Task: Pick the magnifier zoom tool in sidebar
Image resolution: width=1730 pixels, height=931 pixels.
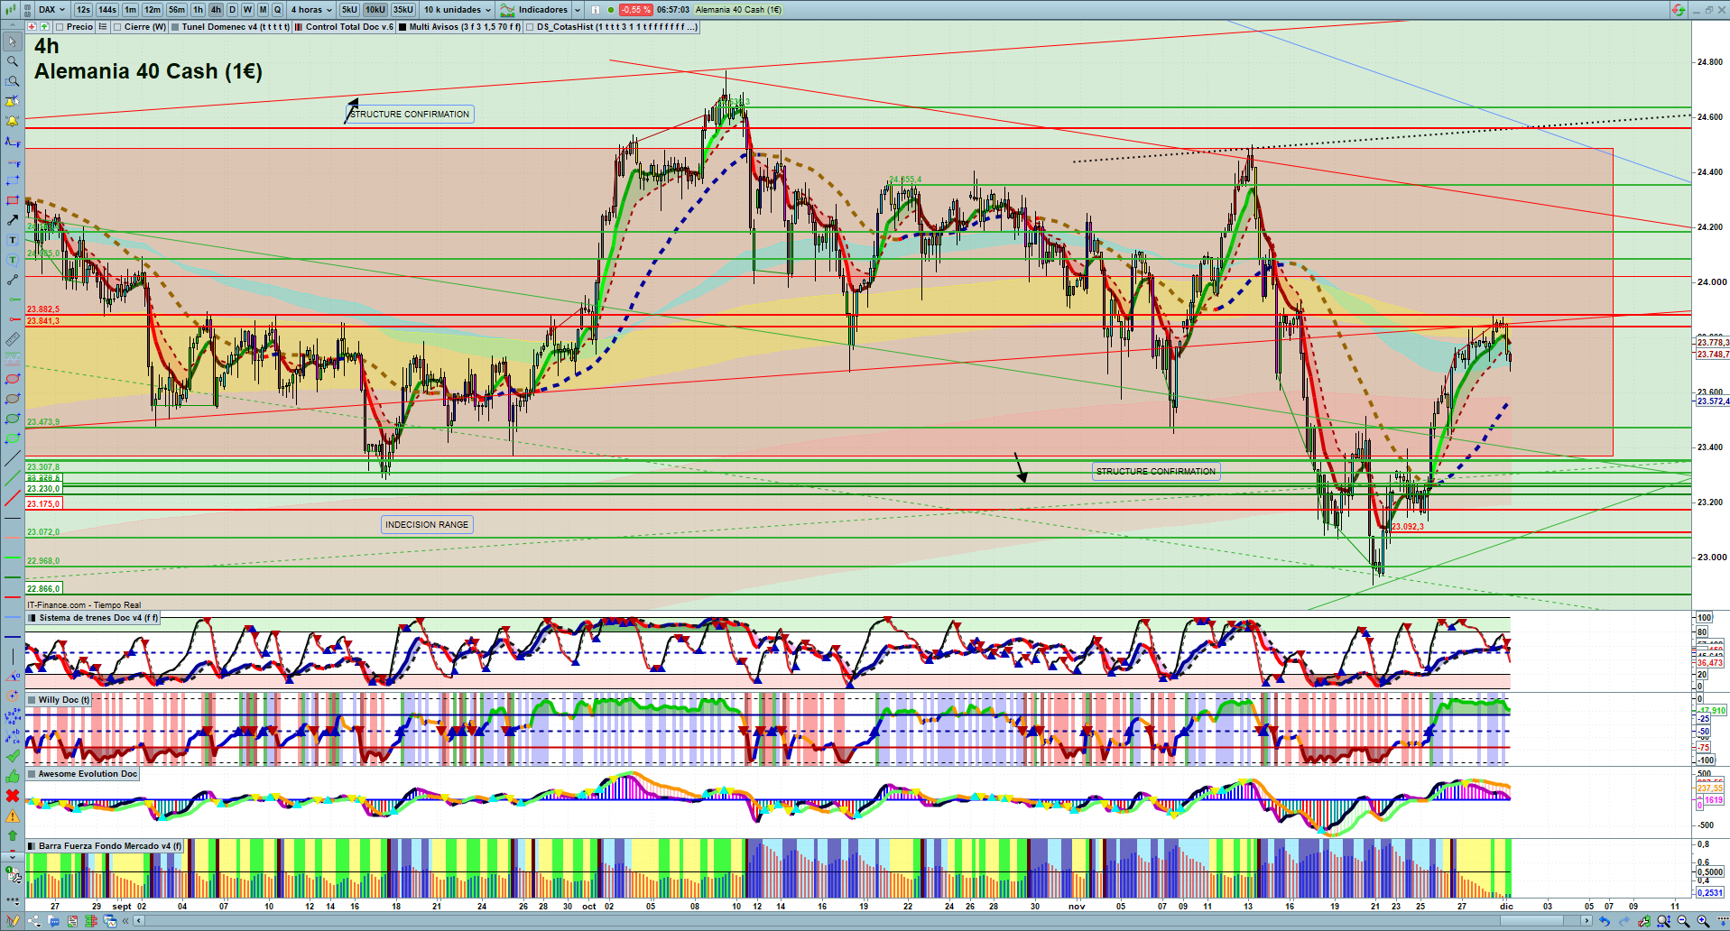Action: pyautogui.click(x=13, y=61)
